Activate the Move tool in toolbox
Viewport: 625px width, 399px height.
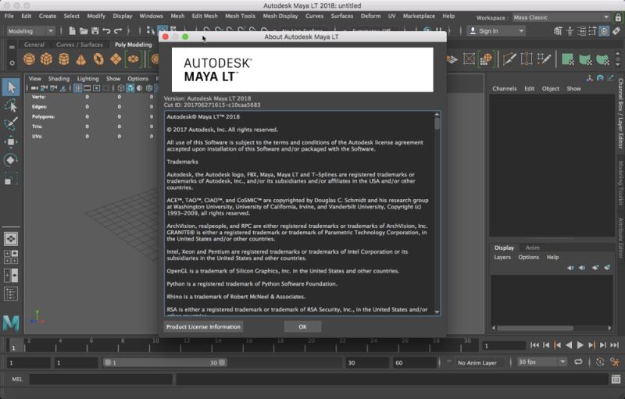(x=11, y=142)
